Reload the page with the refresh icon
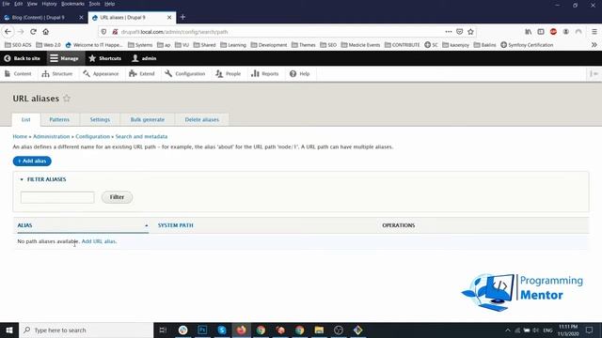Viewport: 602px width, 338px height. (33, 32)
